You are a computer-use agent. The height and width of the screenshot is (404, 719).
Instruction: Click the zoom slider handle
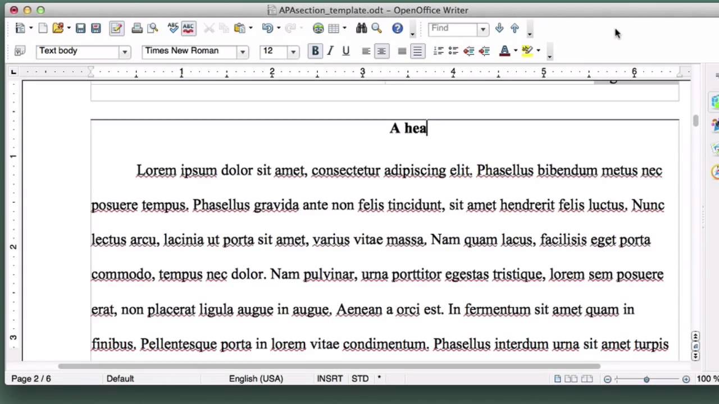(647, 379)
